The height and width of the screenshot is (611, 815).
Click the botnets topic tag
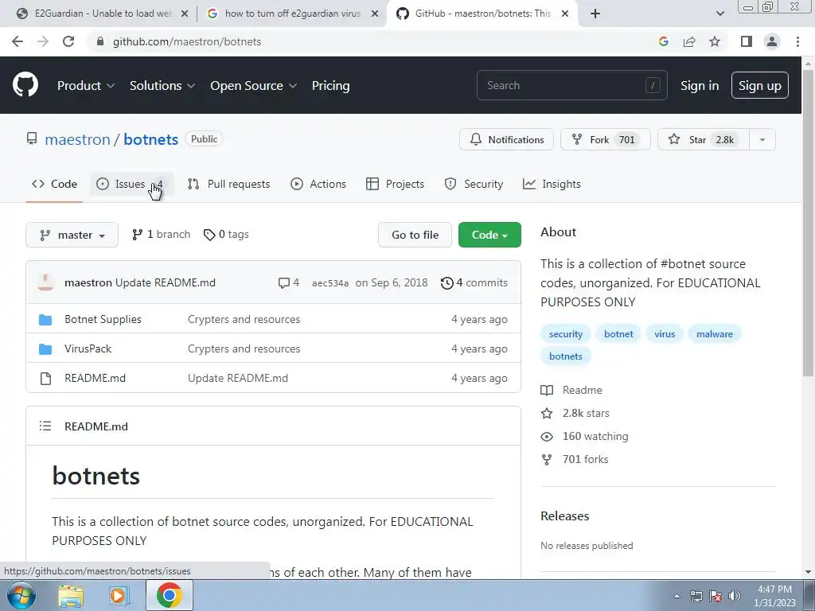pos(566,356)
